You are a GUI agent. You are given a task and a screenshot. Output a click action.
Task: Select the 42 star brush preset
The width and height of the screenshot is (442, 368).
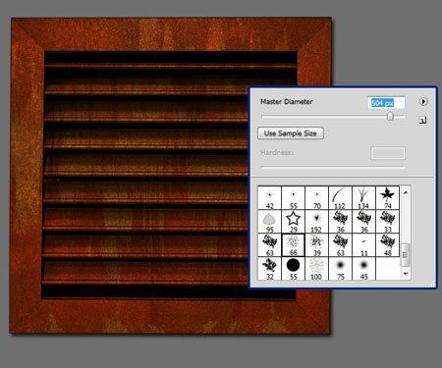269,198
